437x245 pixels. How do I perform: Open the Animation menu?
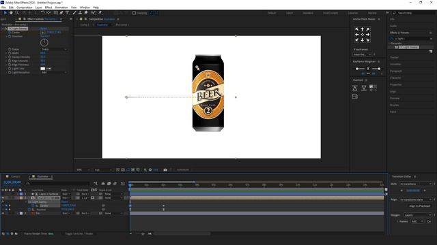pos(61,7)
